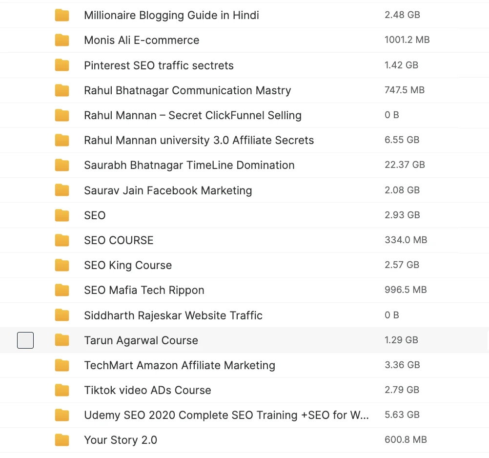Click the 334.0 MB size of SEO COURSE
The width and height of the screenshot is (489, 458).
coord(406,240)
